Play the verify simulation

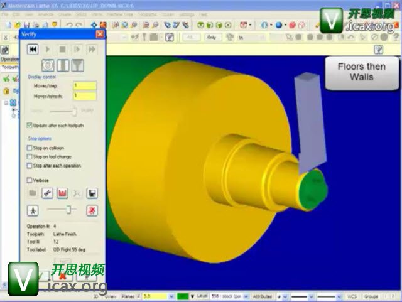pyautogui.click(x=48, y=49)
